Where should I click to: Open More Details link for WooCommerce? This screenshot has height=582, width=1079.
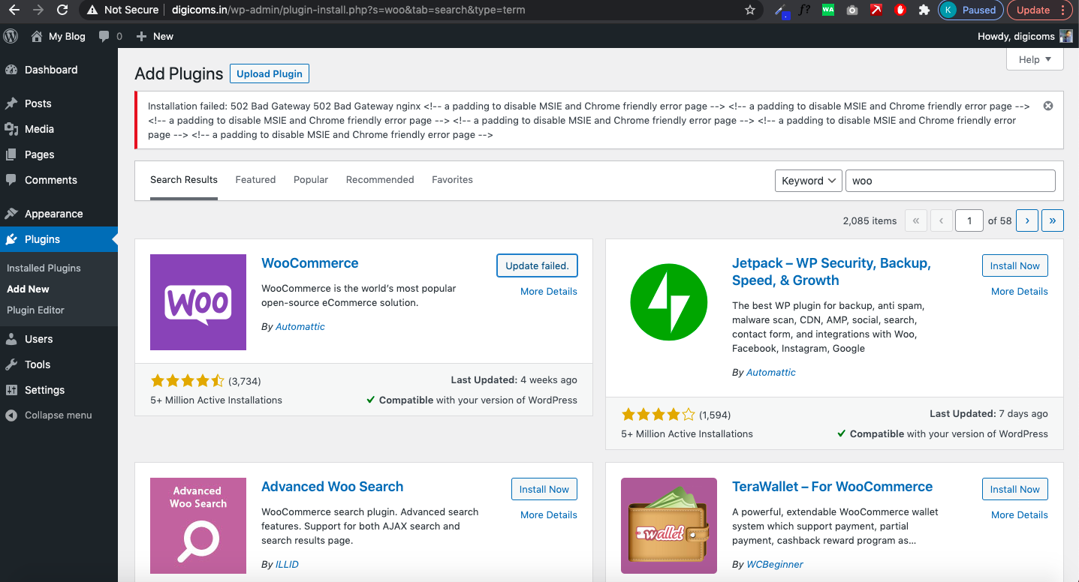[x=548, y=292]
